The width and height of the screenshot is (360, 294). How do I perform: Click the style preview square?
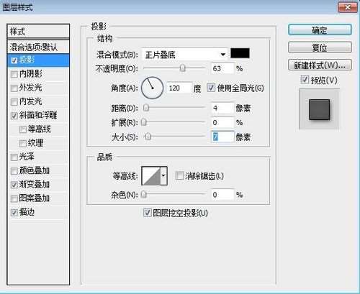coord(319,110)
